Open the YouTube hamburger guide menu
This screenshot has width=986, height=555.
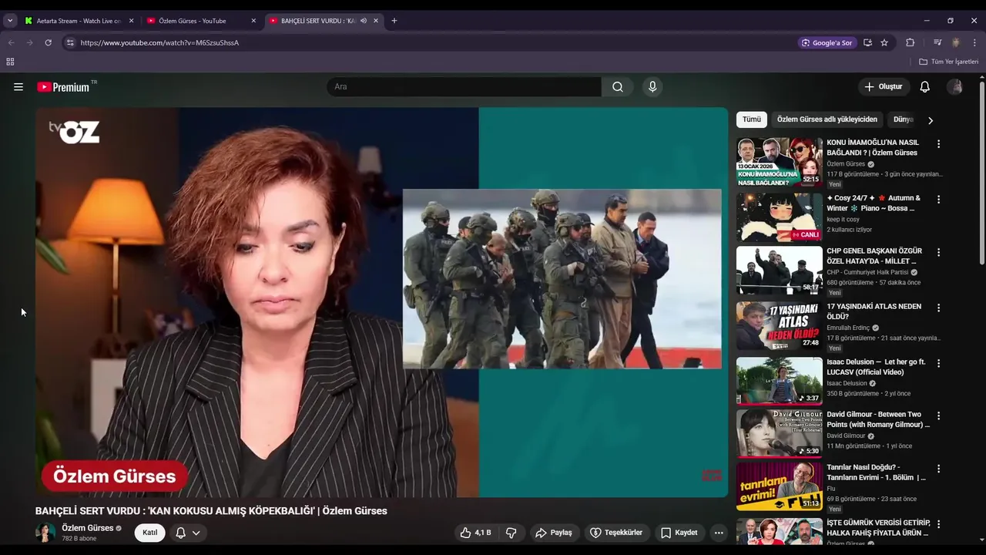click(18, 87)
